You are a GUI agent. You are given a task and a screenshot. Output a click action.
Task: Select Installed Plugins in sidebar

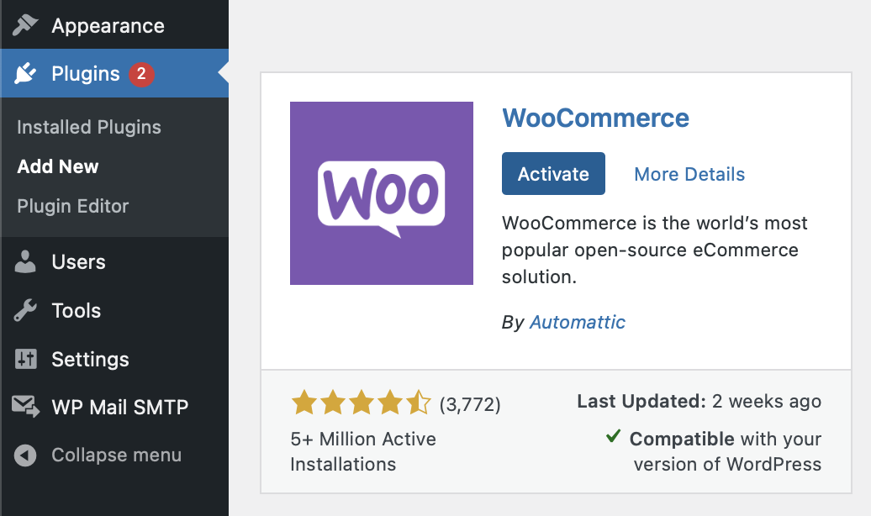tap(88, 127)
